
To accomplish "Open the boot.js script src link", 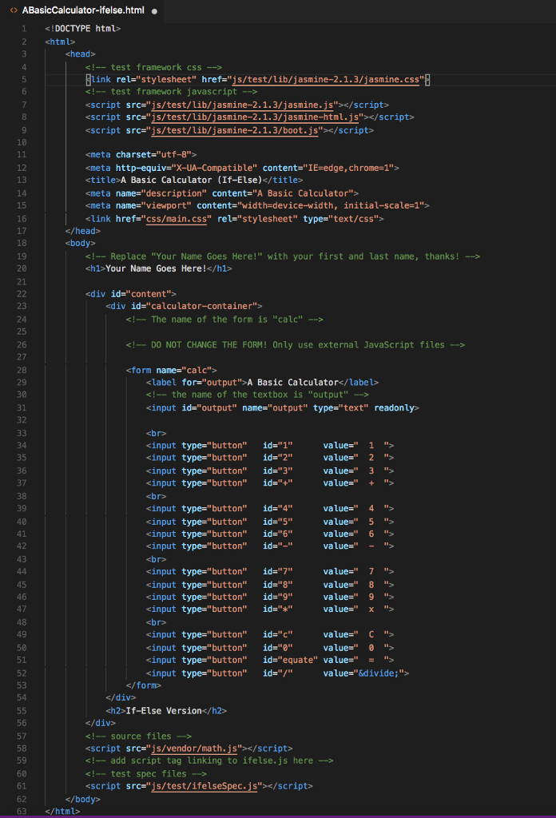I will tap(235, 130).
